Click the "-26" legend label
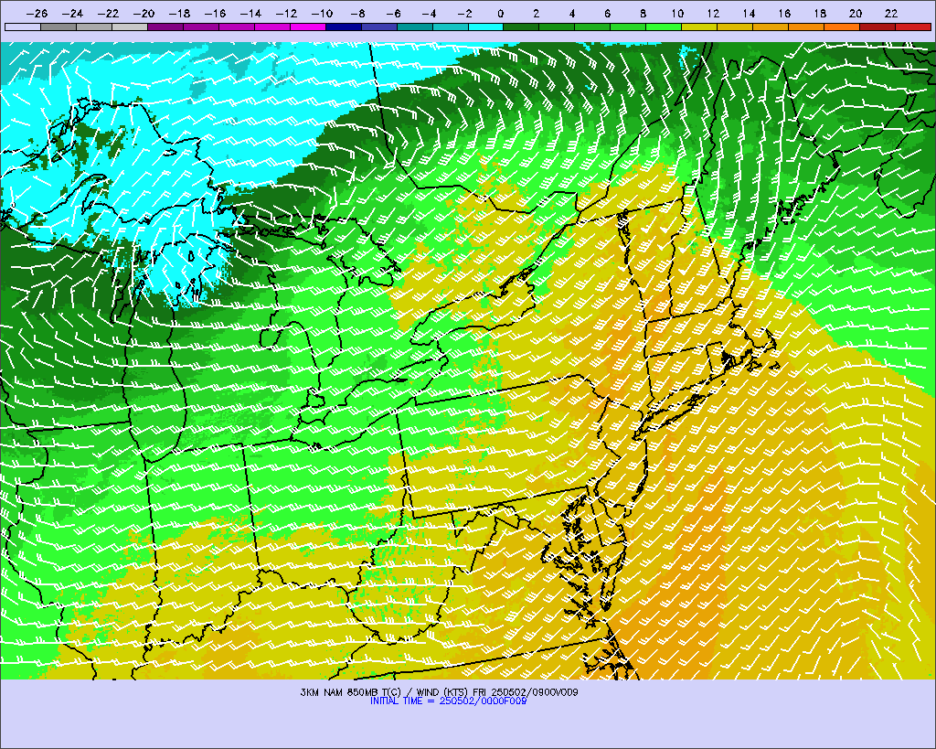This screenshot has height=749, width=936. 37,14
